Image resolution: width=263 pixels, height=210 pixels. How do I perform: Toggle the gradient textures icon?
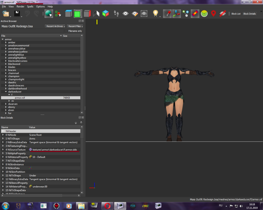tap(195, 14)
